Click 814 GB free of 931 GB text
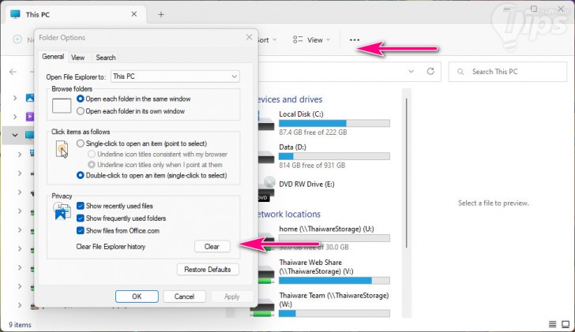Image resolution: width=575 pixels, height=332 pixels. coord(312,166)
